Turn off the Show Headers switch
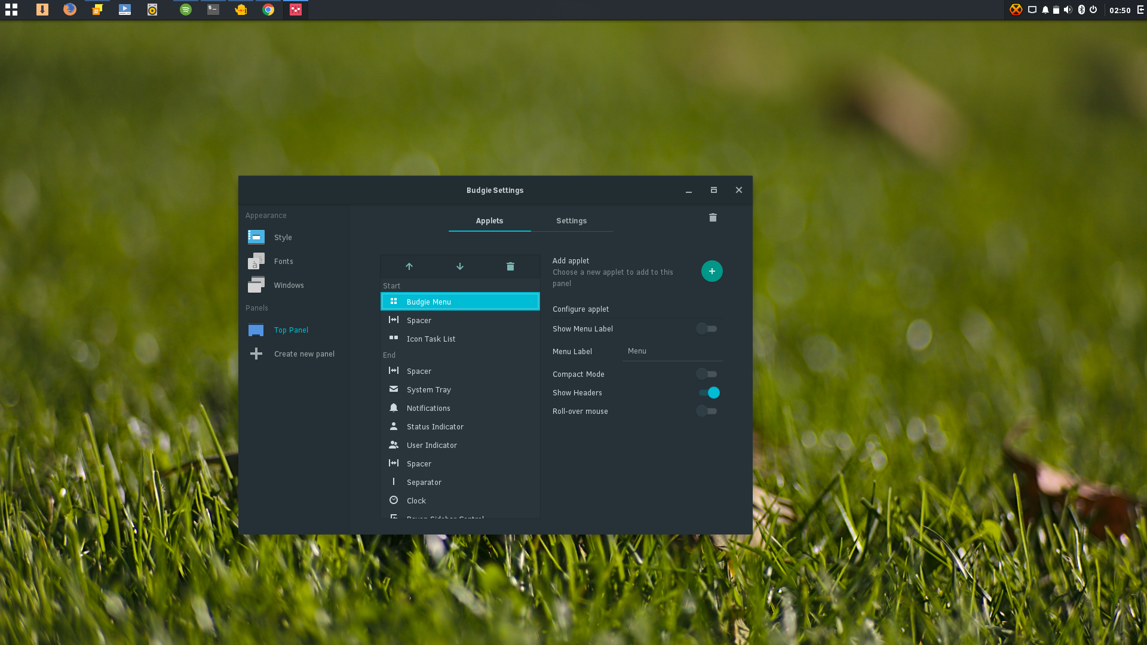The width and height of the screenshot is (1147, 645). [x=709, y=392]
